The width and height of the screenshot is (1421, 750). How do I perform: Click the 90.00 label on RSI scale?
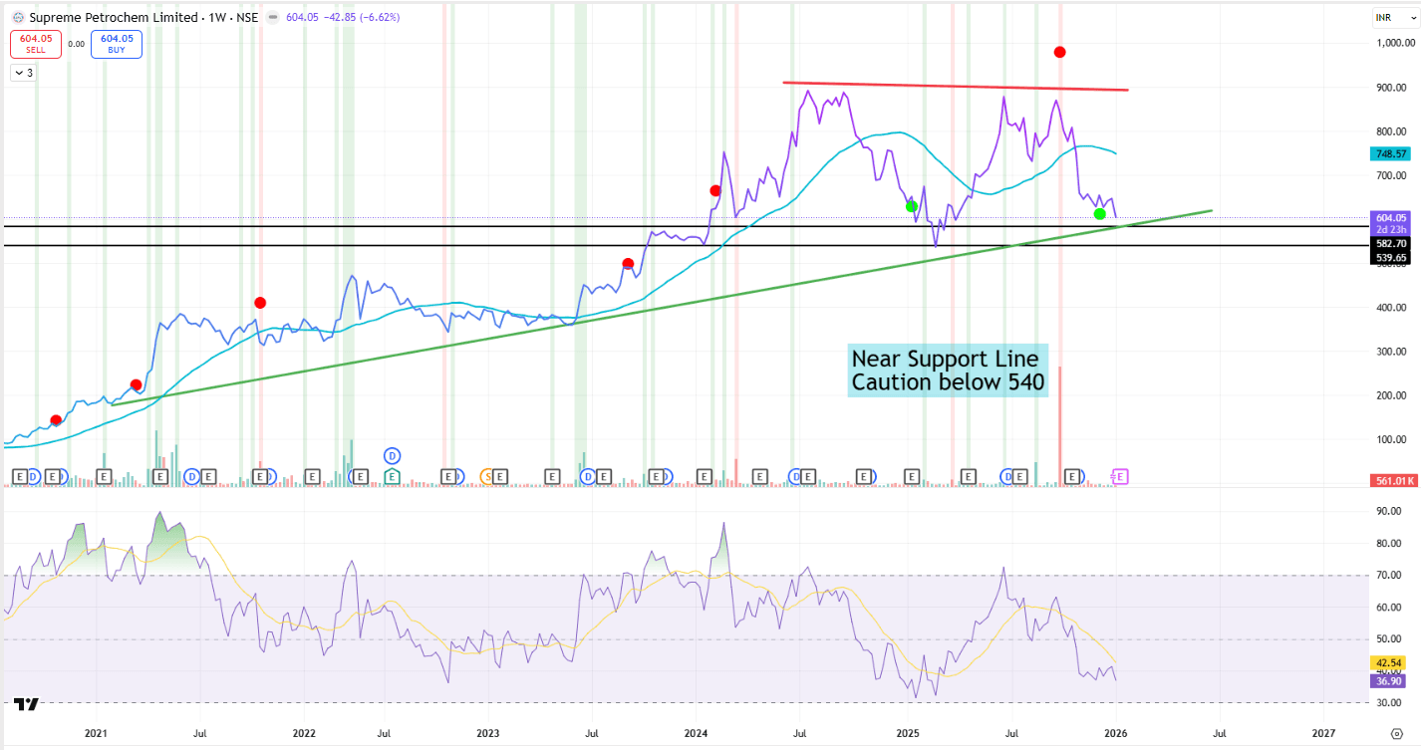[1390, 511]
